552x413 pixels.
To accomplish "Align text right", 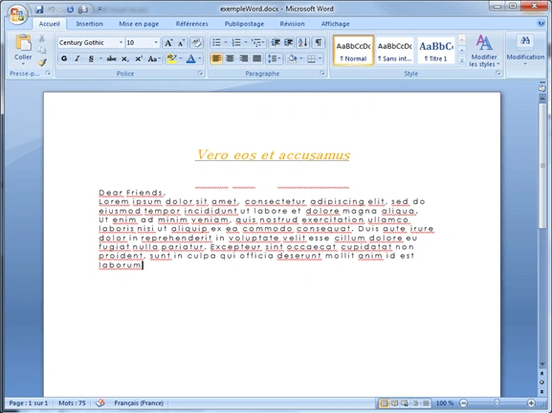I will [243, 58].
